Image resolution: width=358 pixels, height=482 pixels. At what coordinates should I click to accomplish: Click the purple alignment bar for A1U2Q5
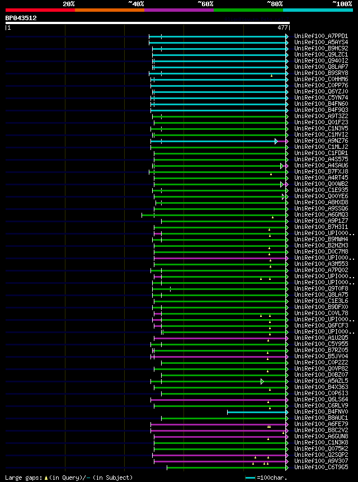pyautogui.click(x=220, y=338)
